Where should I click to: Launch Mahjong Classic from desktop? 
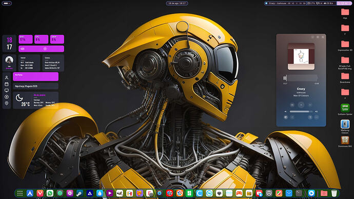[345, 127]
